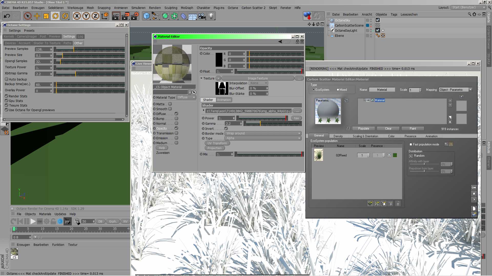This screenshot has height=276, width=492.
Task: Open the MoGraph menu
Action: pos(187,8)
